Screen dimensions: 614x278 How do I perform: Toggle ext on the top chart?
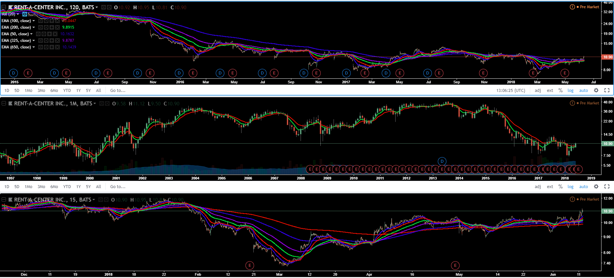pyautogui.click(x=550, y=91)
